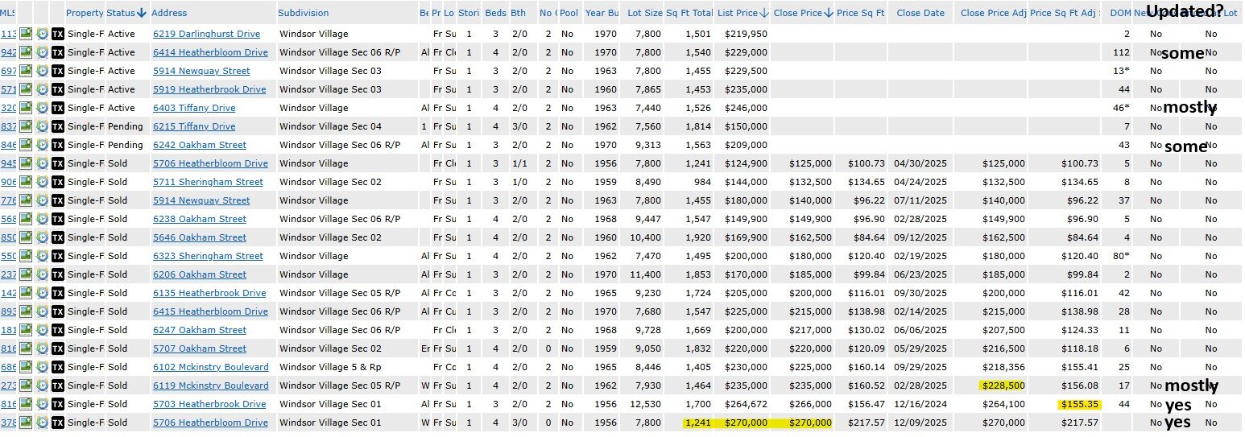Click TX icon for 5703 Heatherbrook Drive
Screen dimensions: 1245x437
tap(57, 404)
